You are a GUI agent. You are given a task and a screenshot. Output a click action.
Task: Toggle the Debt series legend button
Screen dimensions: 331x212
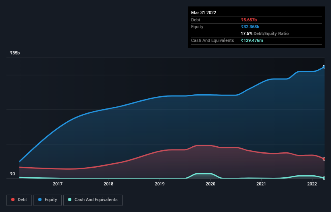click(x=19, y=200)
